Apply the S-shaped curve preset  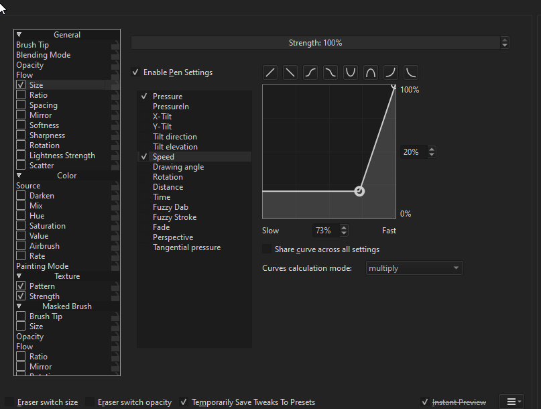pos(310,72)
